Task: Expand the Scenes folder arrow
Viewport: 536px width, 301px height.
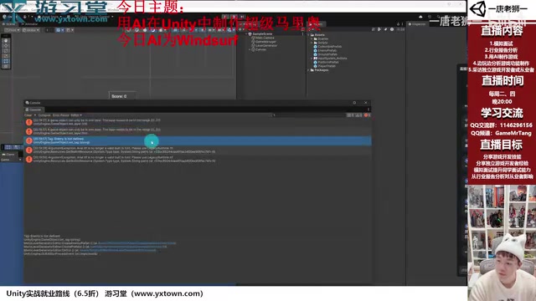Action: tap(312, 39)
